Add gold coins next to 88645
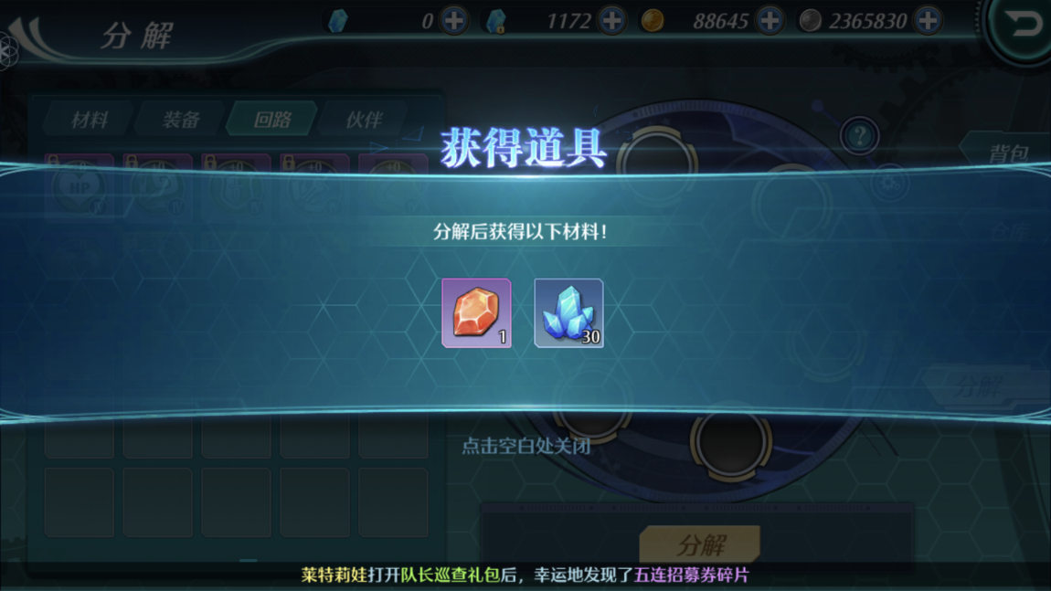 coord(770,21)
